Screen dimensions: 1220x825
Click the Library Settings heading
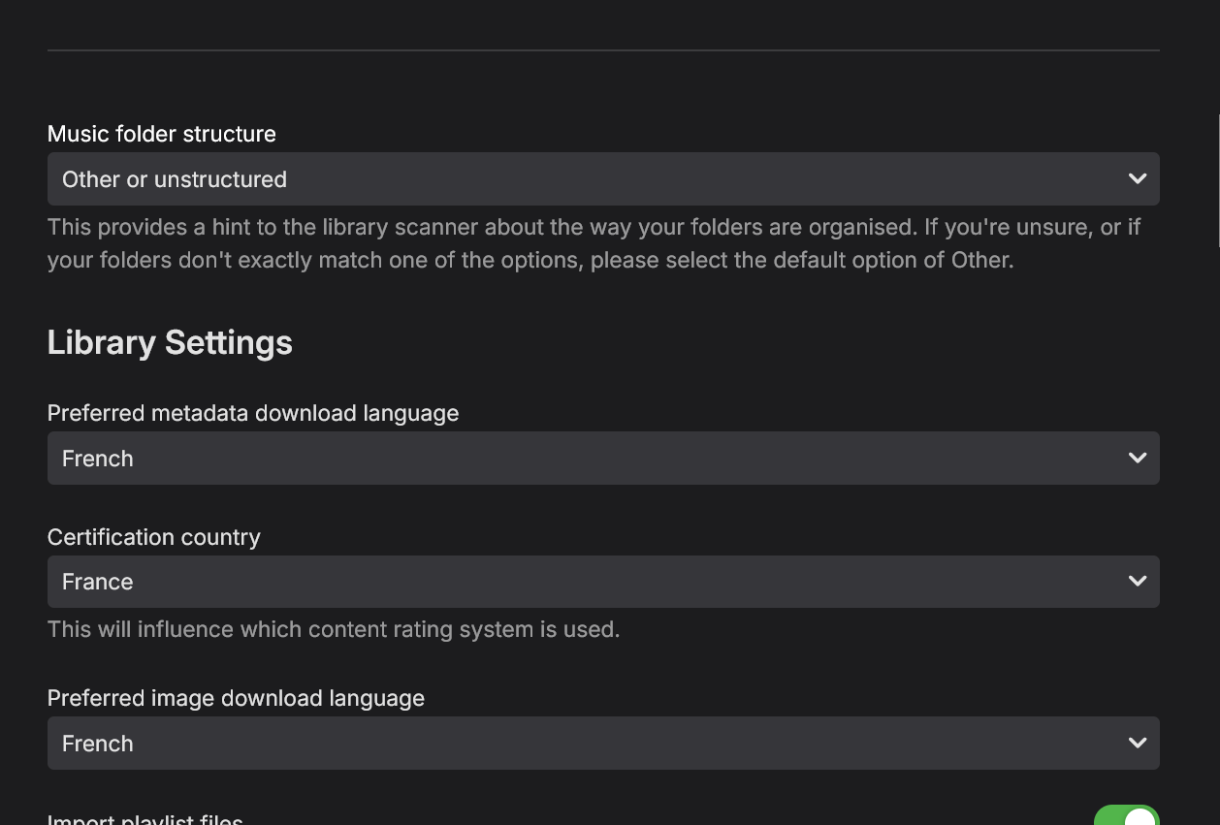(170, 343)
